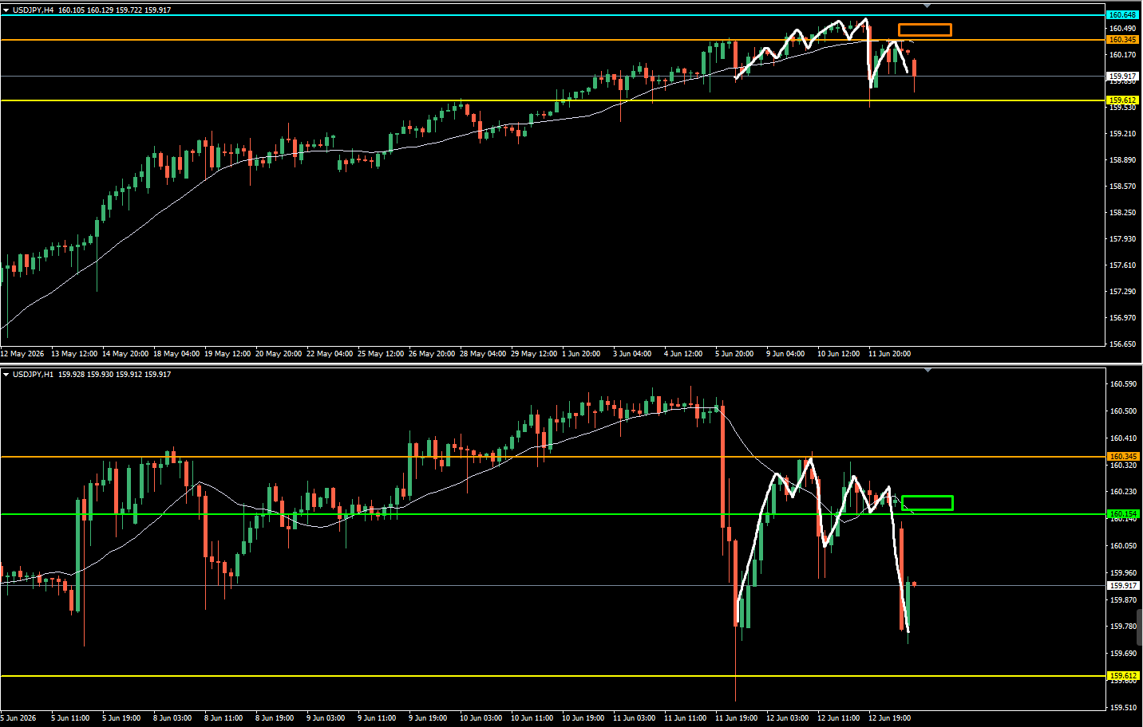Select the orange rectangle object on H4 chart
This screenshot has height=727, width=1143.
925,30
